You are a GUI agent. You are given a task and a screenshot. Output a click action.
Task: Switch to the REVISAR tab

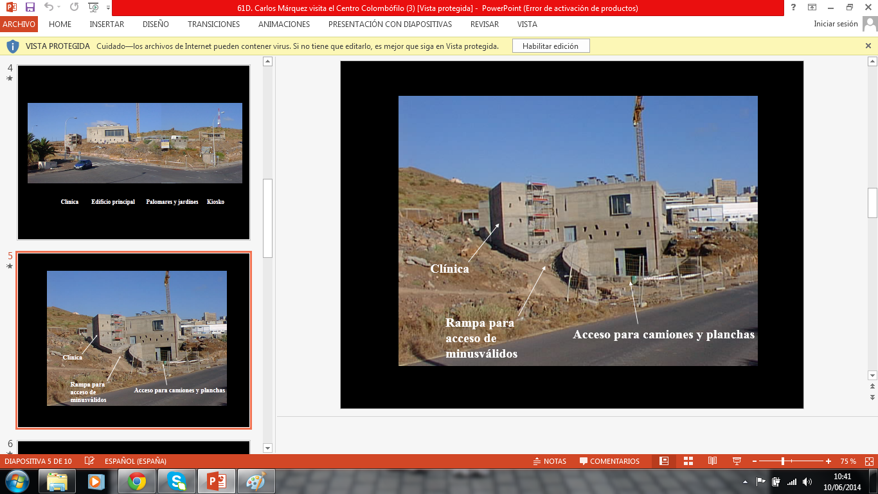click(x=484, y=24)
